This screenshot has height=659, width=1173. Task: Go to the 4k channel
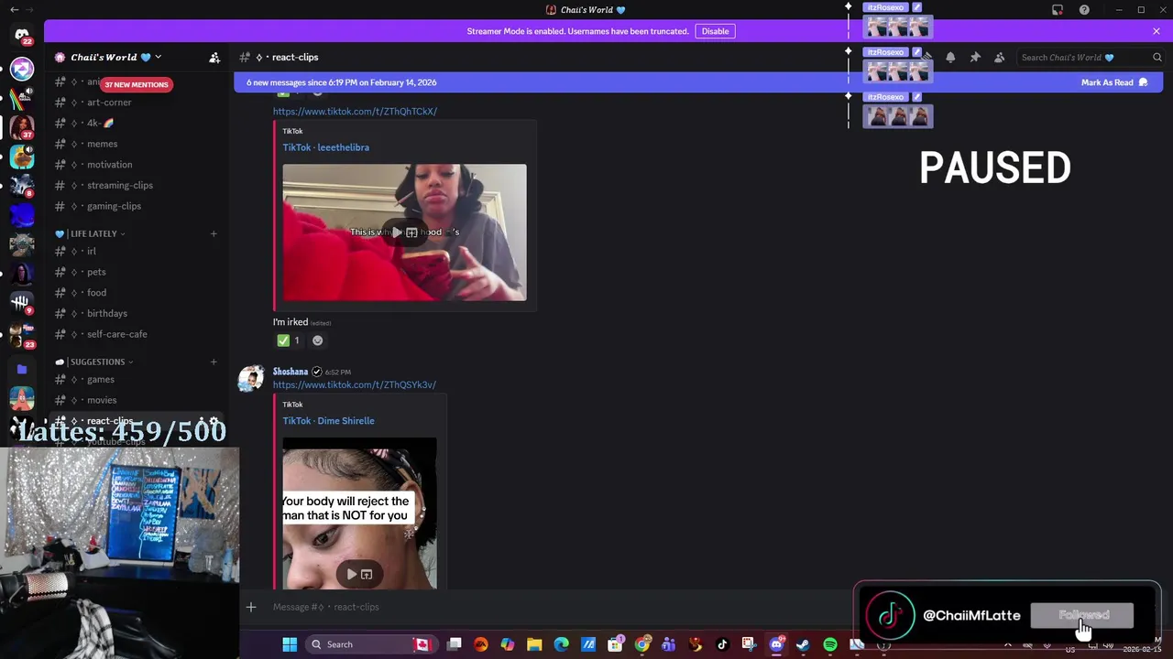[99, 123]
